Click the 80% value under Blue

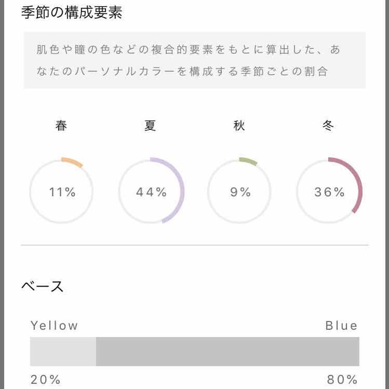[342, 379]
